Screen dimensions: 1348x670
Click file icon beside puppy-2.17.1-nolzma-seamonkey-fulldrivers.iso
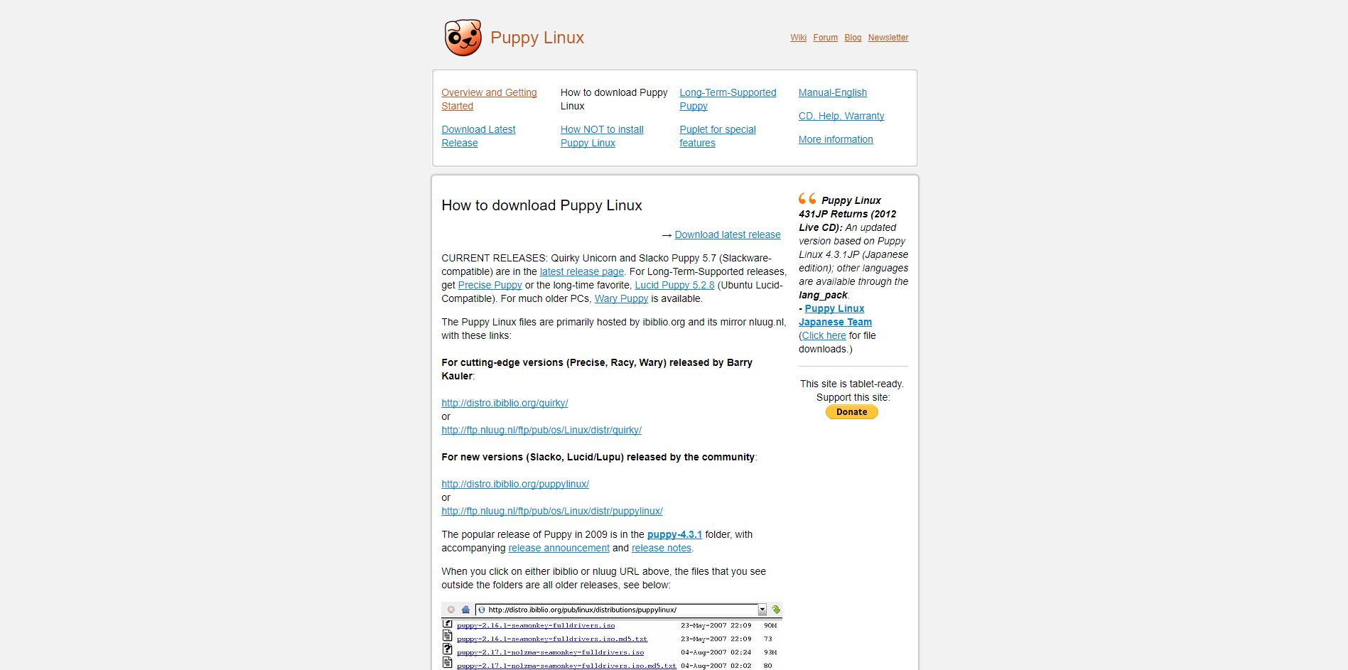click(x=448, y=649)
